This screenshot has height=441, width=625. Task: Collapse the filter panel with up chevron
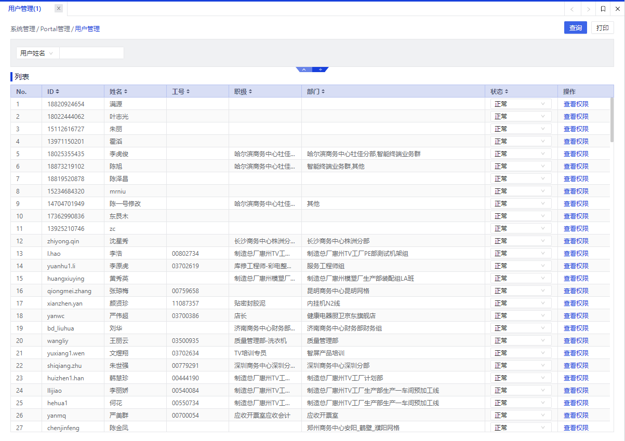pos(304,70)
